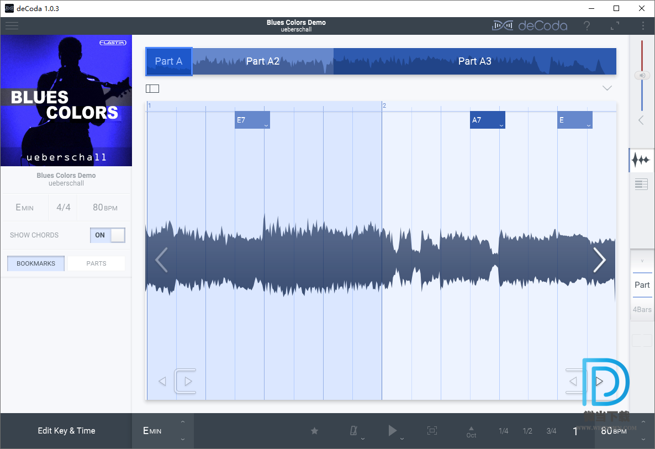This screenshot has height=449, width=655.
Task: Select 4Bars loop mode
Action: (x=642, y=309)
